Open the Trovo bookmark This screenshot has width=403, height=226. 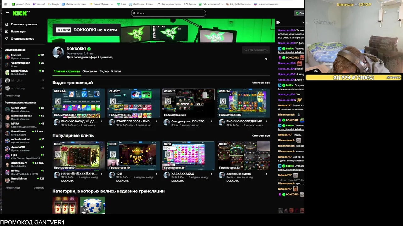pos(122,4)
